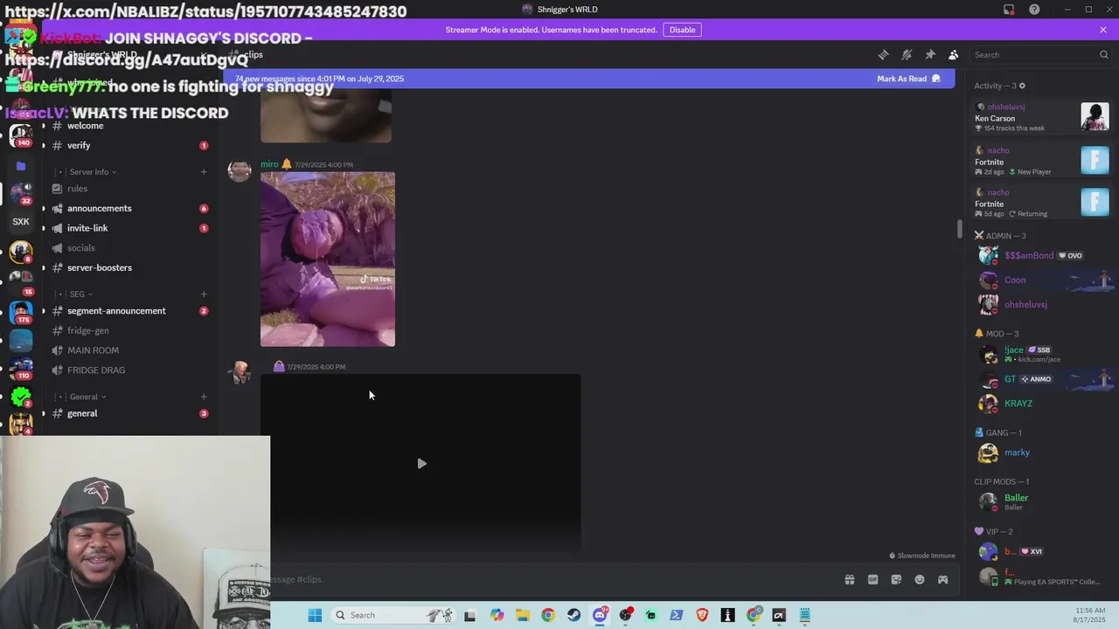Dismiss the Streamer Mode banner

coord(1103,30)
